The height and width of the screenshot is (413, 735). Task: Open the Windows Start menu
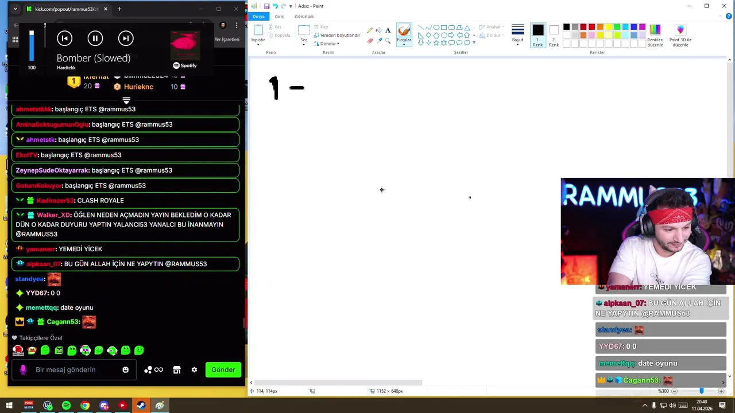[x=9, y=406]
